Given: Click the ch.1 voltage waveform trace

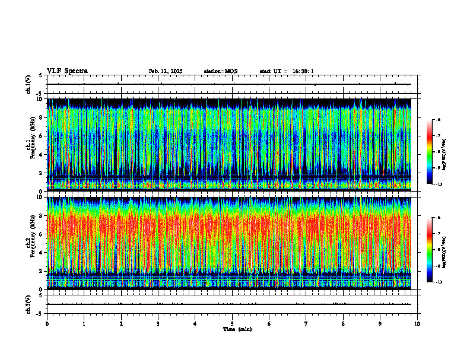Looking at the screenshot, I should 229,84.
